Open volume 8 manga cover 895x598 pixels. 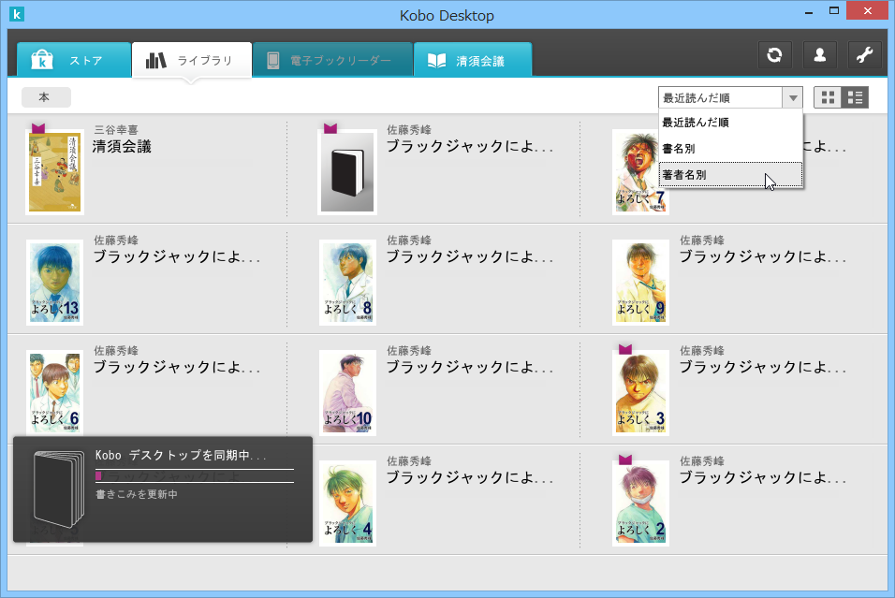coord(347,283)
